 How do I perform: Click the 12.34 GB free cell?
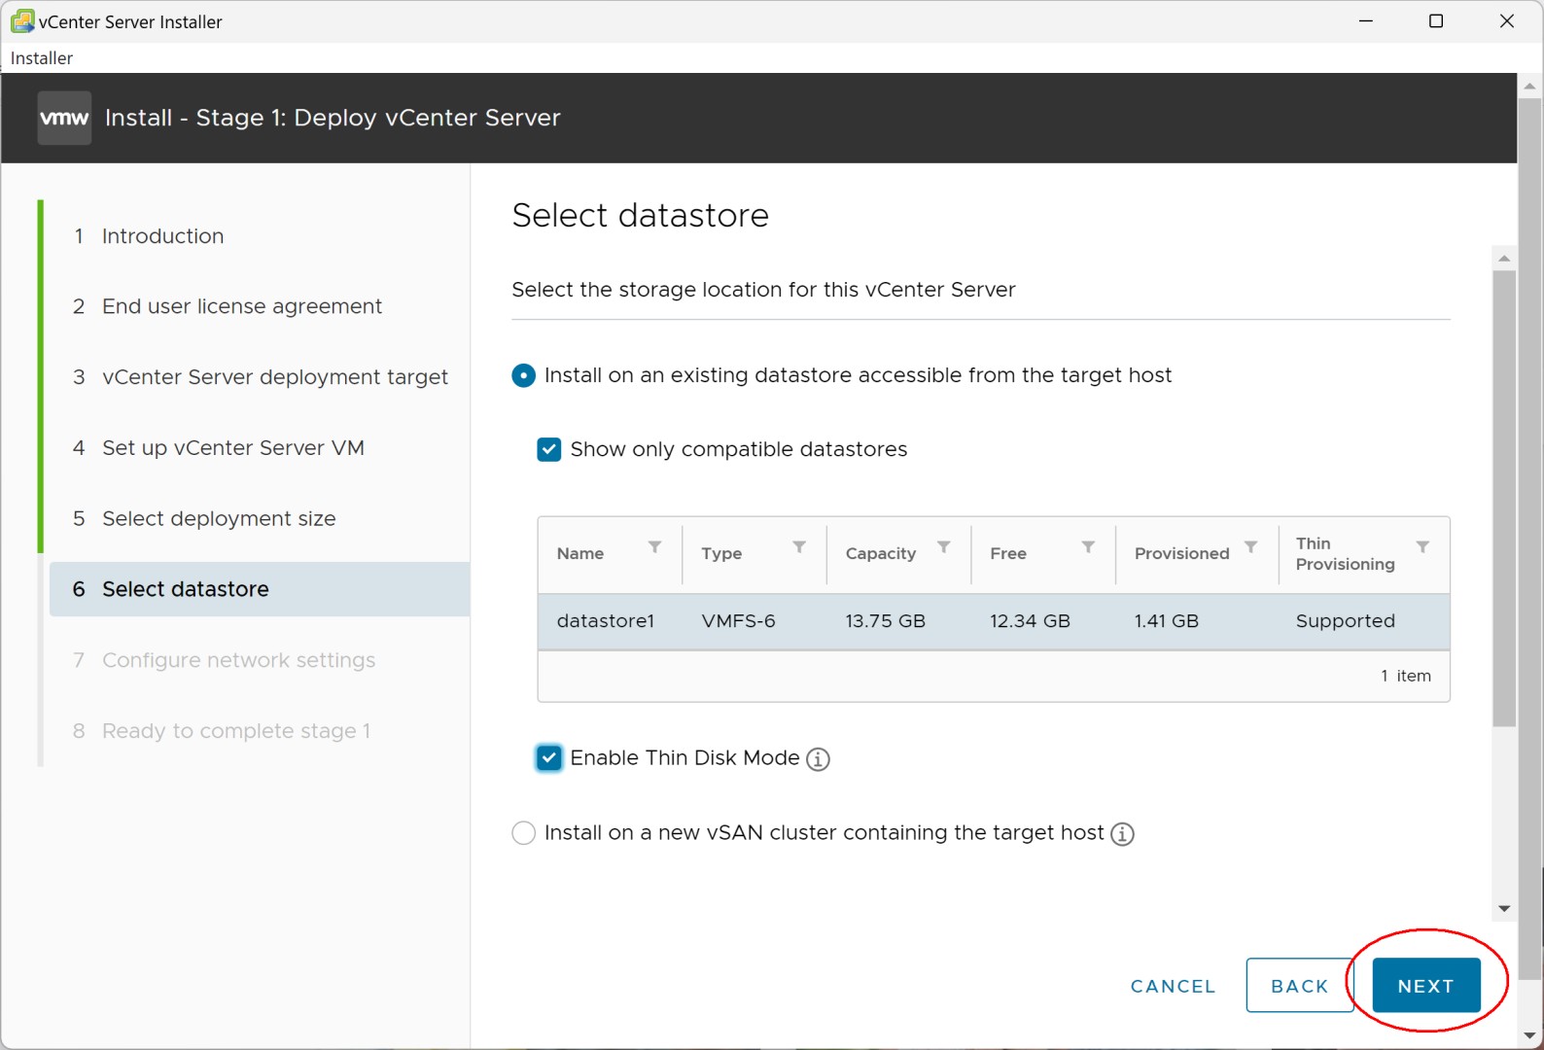1031,621
